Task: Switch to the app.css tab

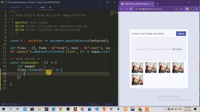Action: [29, 7]
